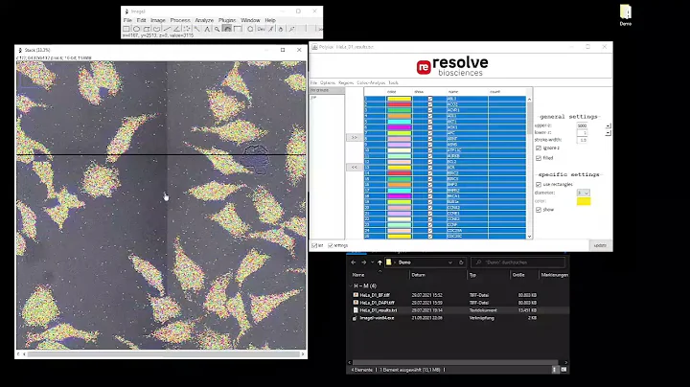Open the Demo folder on the desktop
690x387 pixels.
(x=625, y=14)
